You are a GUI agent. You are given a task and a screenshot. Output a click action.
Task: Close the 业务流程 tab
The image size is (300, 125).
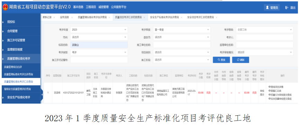coord(72,17)
